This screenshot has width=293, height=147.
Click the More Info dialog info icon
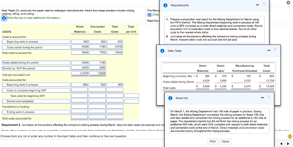[x=171, y=98]
